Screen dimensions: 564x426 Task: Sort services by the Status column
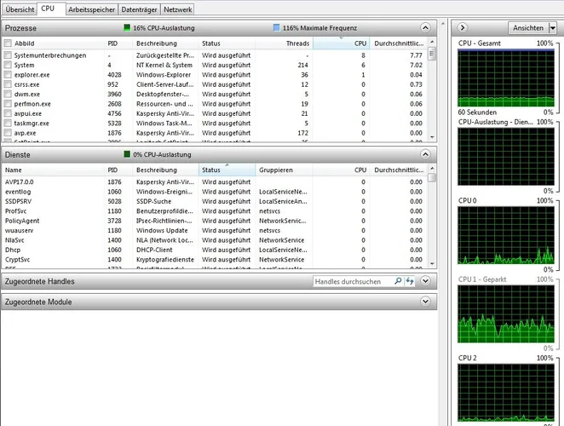click(x=227, y=170)
